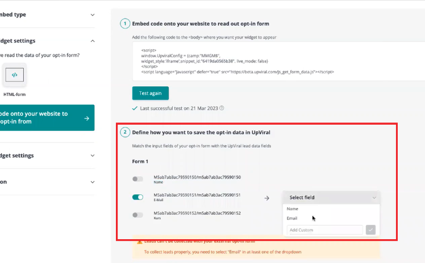The height and width of the screenshot is (263, 425).
Task: Click the Test again button
Action: point(151,93)
